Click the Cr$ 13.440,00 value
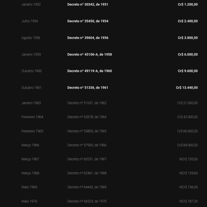 187,88
